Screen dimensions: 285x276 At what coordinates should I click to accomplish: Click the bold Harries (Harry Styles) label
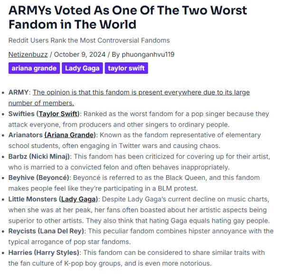click(x=44, y=253)
